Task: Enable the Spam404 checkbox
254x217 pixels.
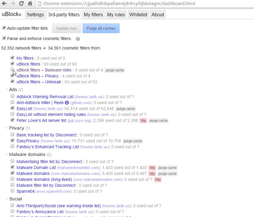Action: pyautogui.click(x=12, y=191)
